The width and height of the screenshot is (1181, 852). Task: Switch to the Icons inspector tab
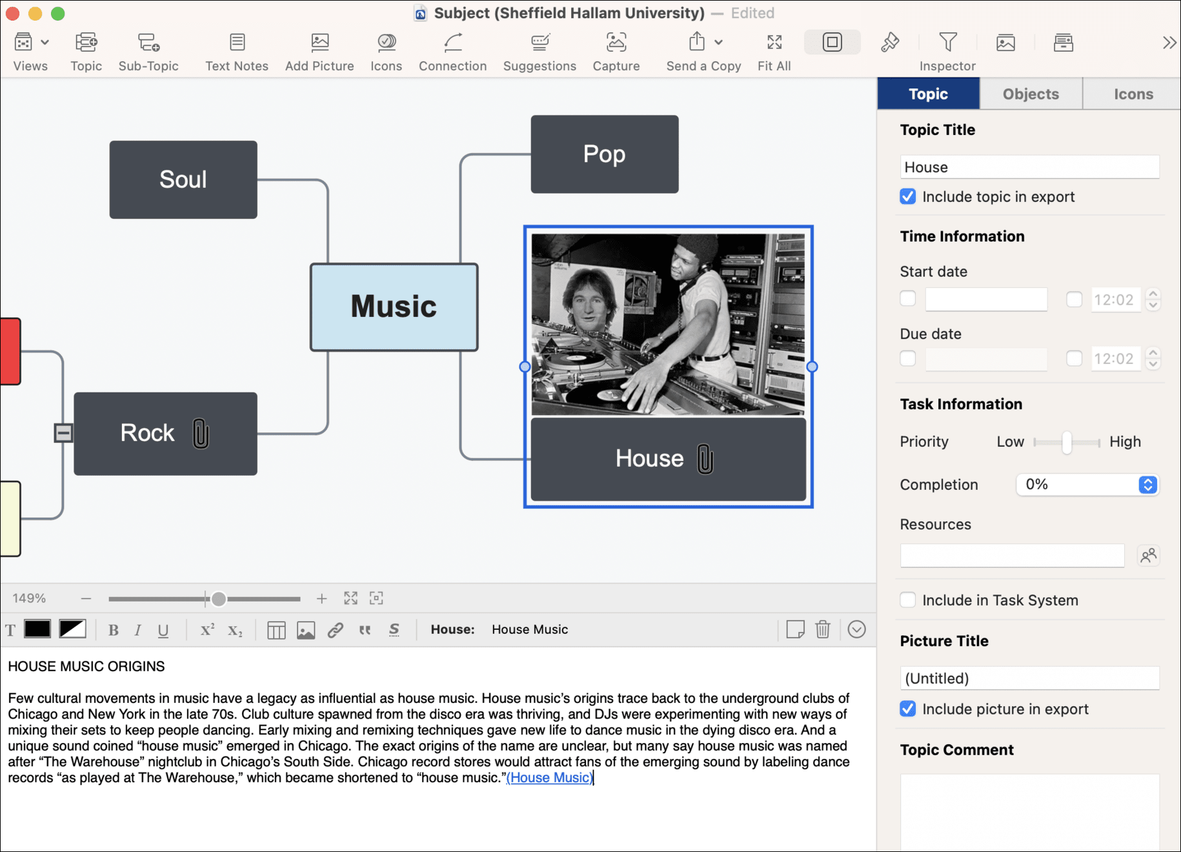pyautogui.click(x=1133, y=94)
